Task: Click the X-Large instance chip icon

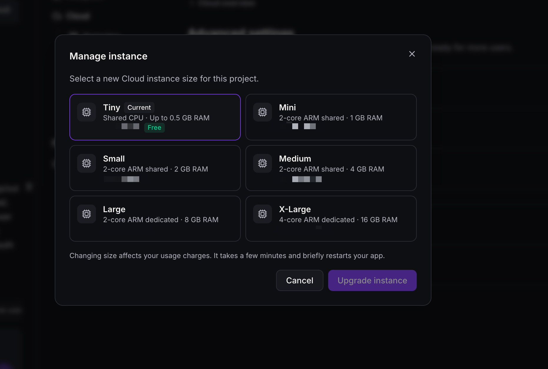Action: coord(263,214)
